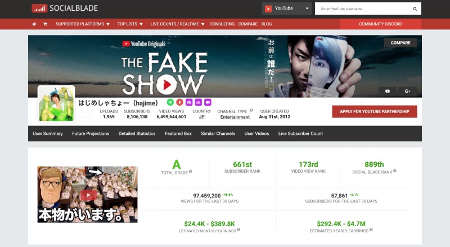450x247 pixels.
Task: Click the Aug 31st, 2012 created date
Action: (x=274, y=117)
